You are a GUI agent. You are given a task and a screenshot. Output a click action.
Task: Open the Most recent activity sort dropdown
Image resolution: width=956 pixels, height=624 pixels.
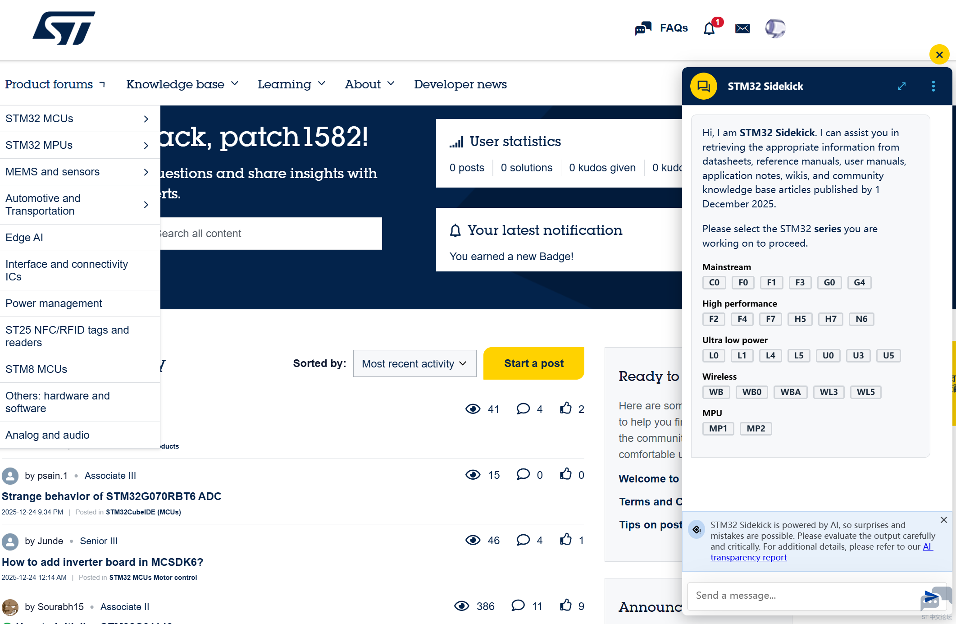(x=414, y=363)
